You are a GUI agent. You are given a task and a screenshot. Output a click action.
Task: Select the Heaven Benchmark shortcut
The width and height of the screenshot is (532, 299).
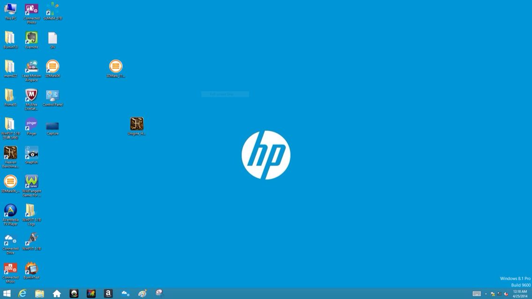coord(10,158)
